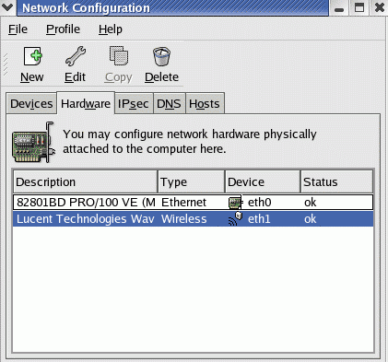The width and height of the screenshot is (388, 362).
Task: Sort by the Status column header
Action: [336, 182]
